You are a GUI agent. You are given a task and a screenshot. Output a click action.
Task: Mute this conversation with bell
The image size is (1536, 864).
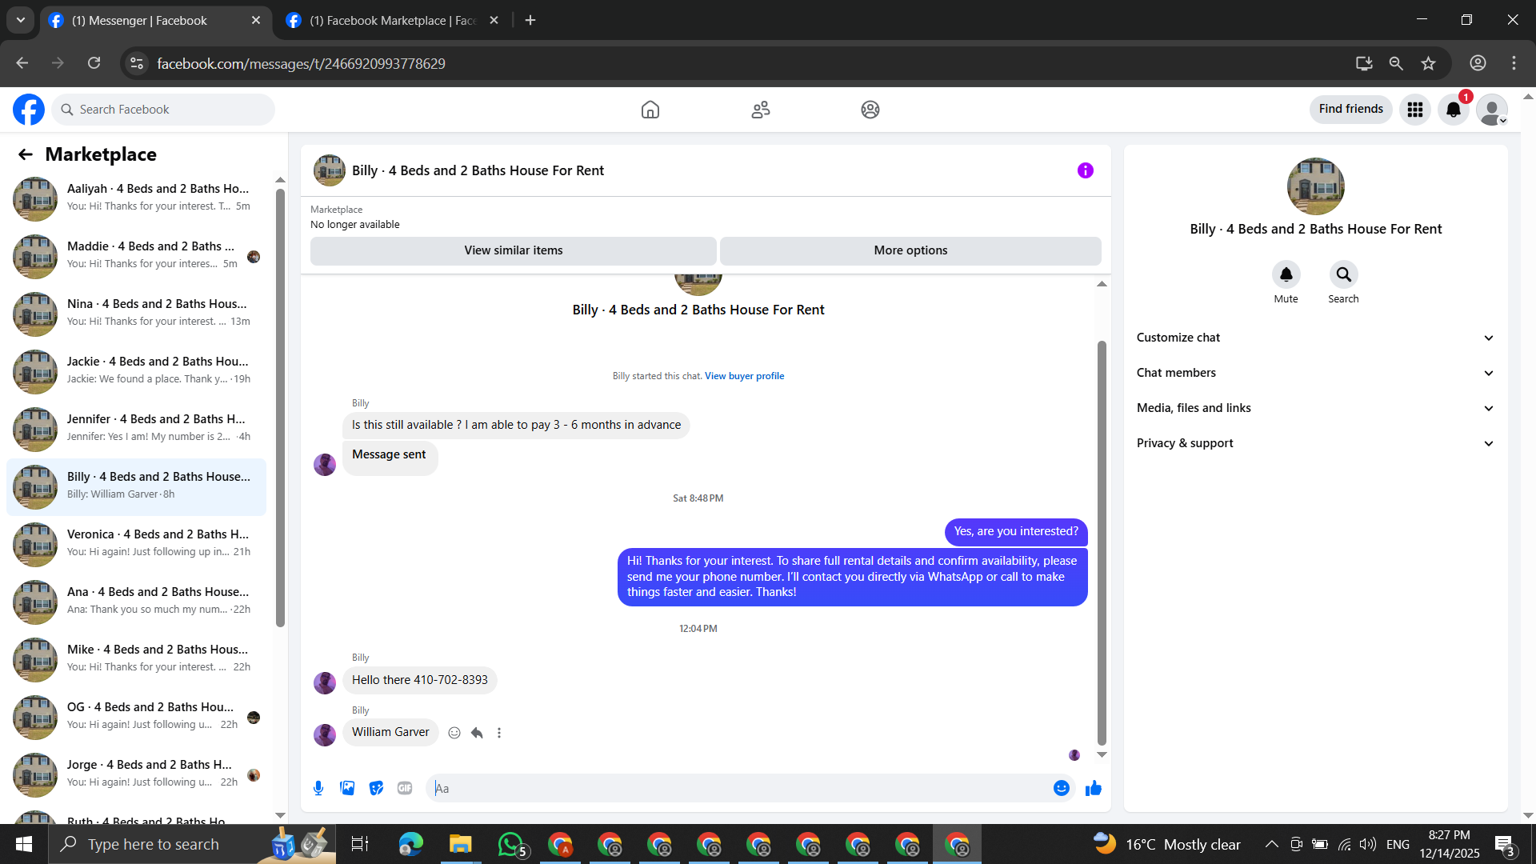pos(1286,274)
